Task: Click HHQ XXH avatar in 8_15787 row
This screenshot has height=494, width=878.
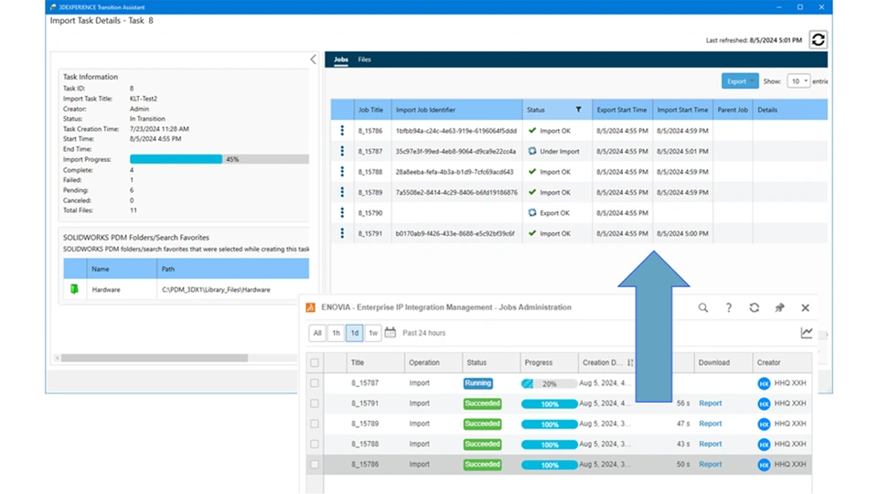Action: [764, 383]
